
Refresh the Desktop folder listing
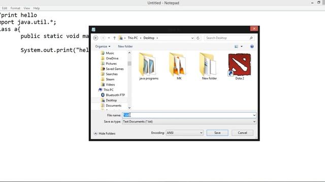(x=198, y=38)
